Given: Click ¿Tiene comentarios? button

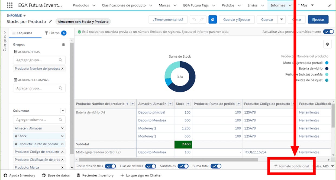Looking at the screenshot, I should coord(168,19).
